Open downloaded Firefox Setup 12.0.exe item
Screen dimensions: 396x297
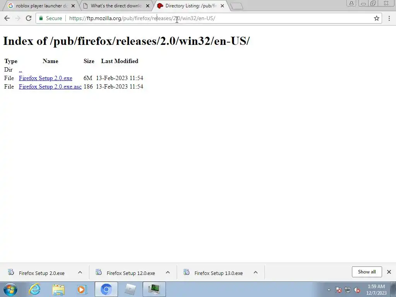point(130,273)
